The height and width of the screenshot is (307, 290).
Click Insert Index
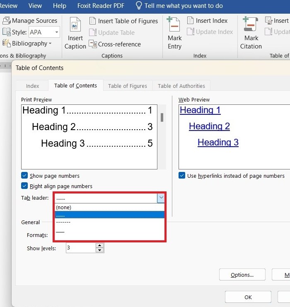207,21
